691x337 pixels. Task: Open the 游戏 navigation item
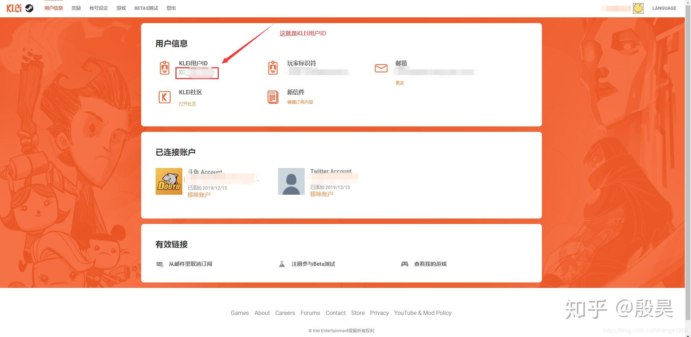[121, 8]
